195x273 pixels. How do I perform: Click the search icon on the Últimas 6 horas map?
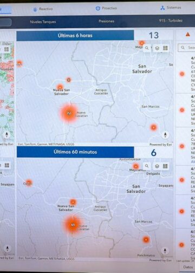click(147, 48)
